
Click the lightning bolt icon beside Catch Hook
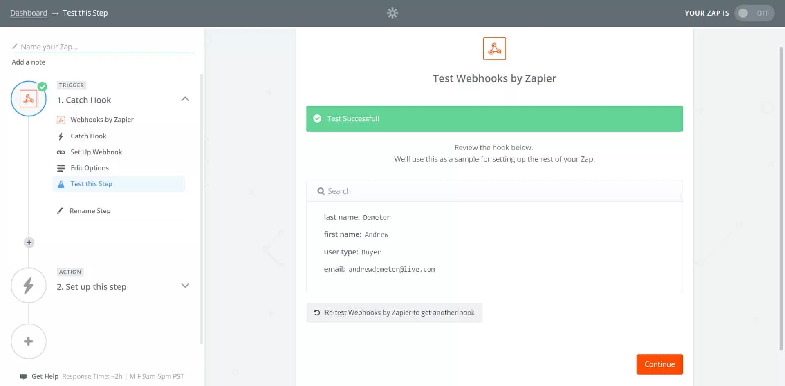coord(61,136)
